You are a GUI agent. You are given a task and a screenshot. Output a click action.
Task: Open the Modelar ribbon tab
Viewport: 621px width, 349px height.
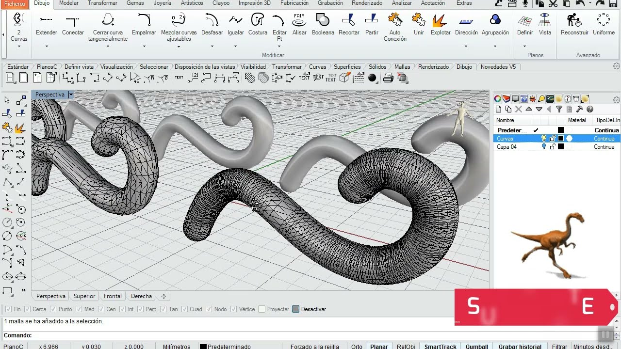pyautogui.click(x=69, y=3)
